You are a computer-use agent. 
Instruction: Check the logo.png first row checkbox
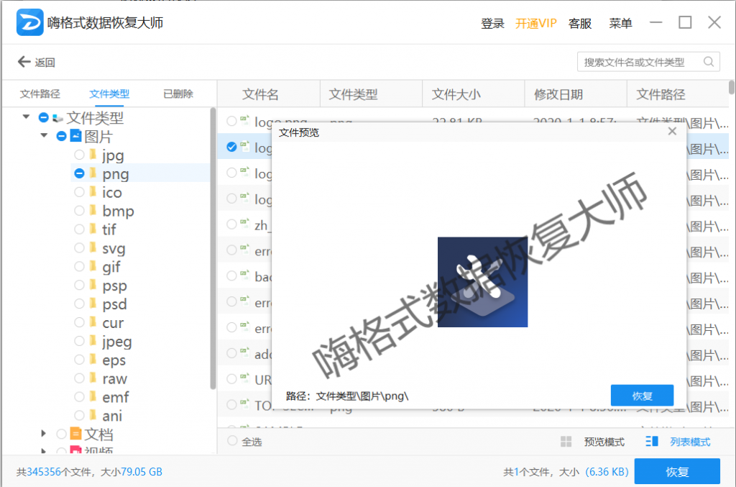(231, 121)
